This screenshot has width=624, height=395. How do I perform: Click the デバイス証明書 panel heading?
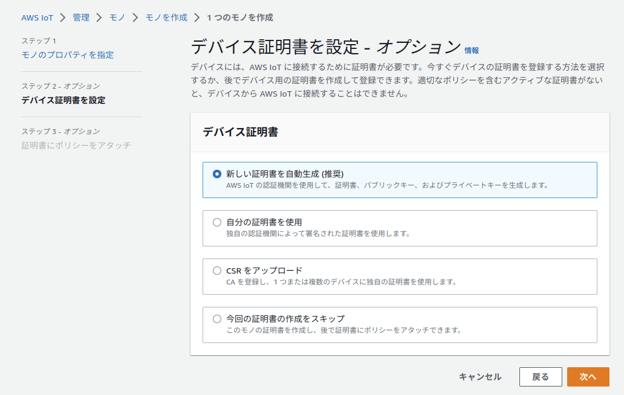coord(241,132)
